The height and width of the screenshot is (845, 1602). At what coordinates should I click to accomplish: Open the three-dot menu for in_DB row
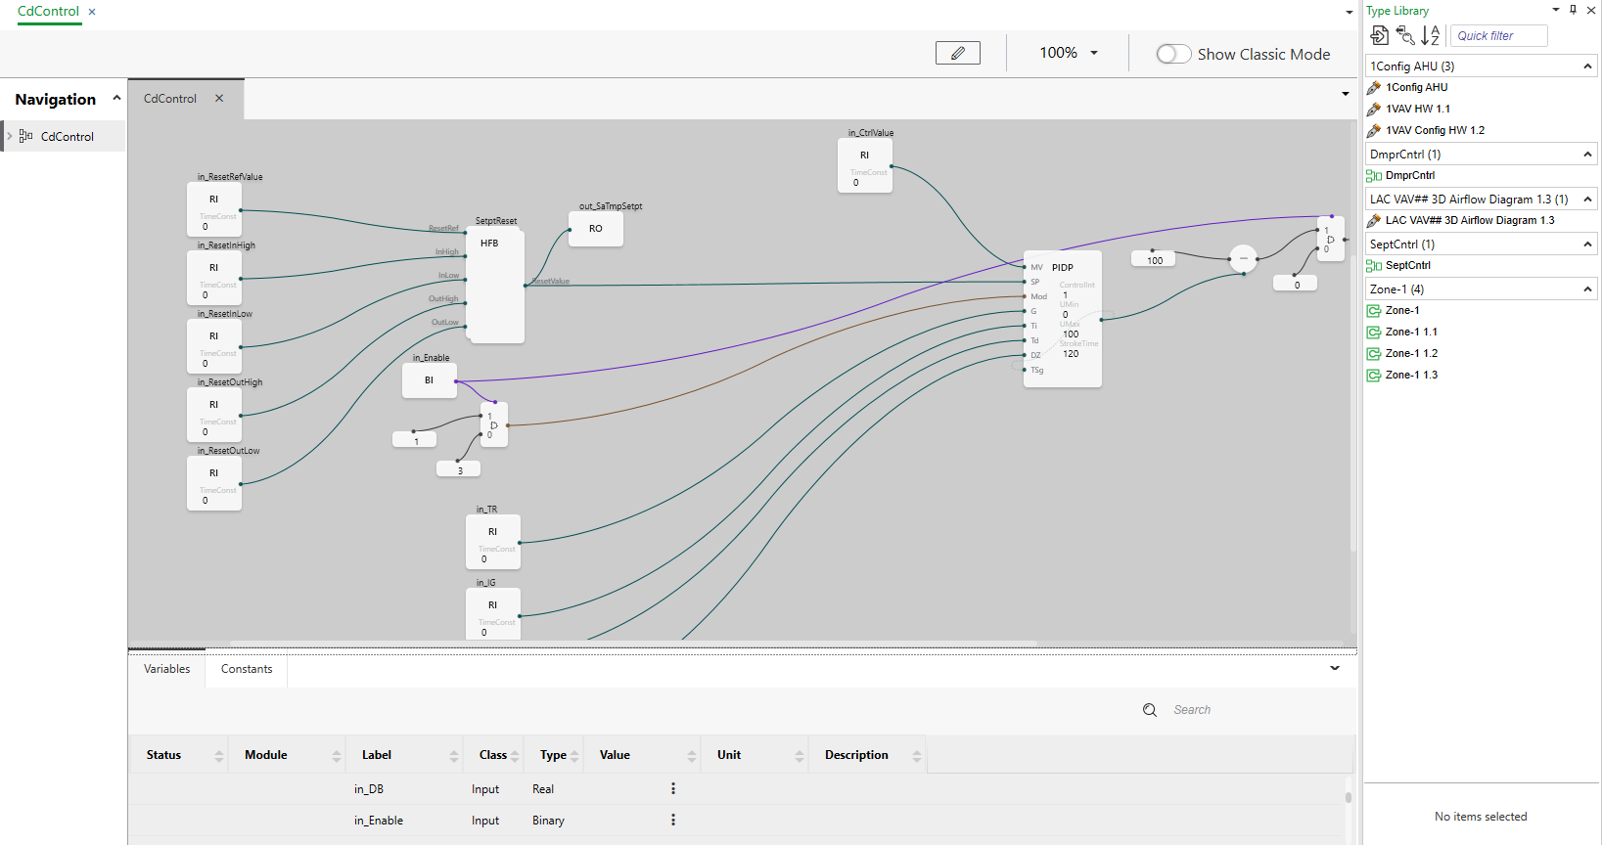[672, 789]
